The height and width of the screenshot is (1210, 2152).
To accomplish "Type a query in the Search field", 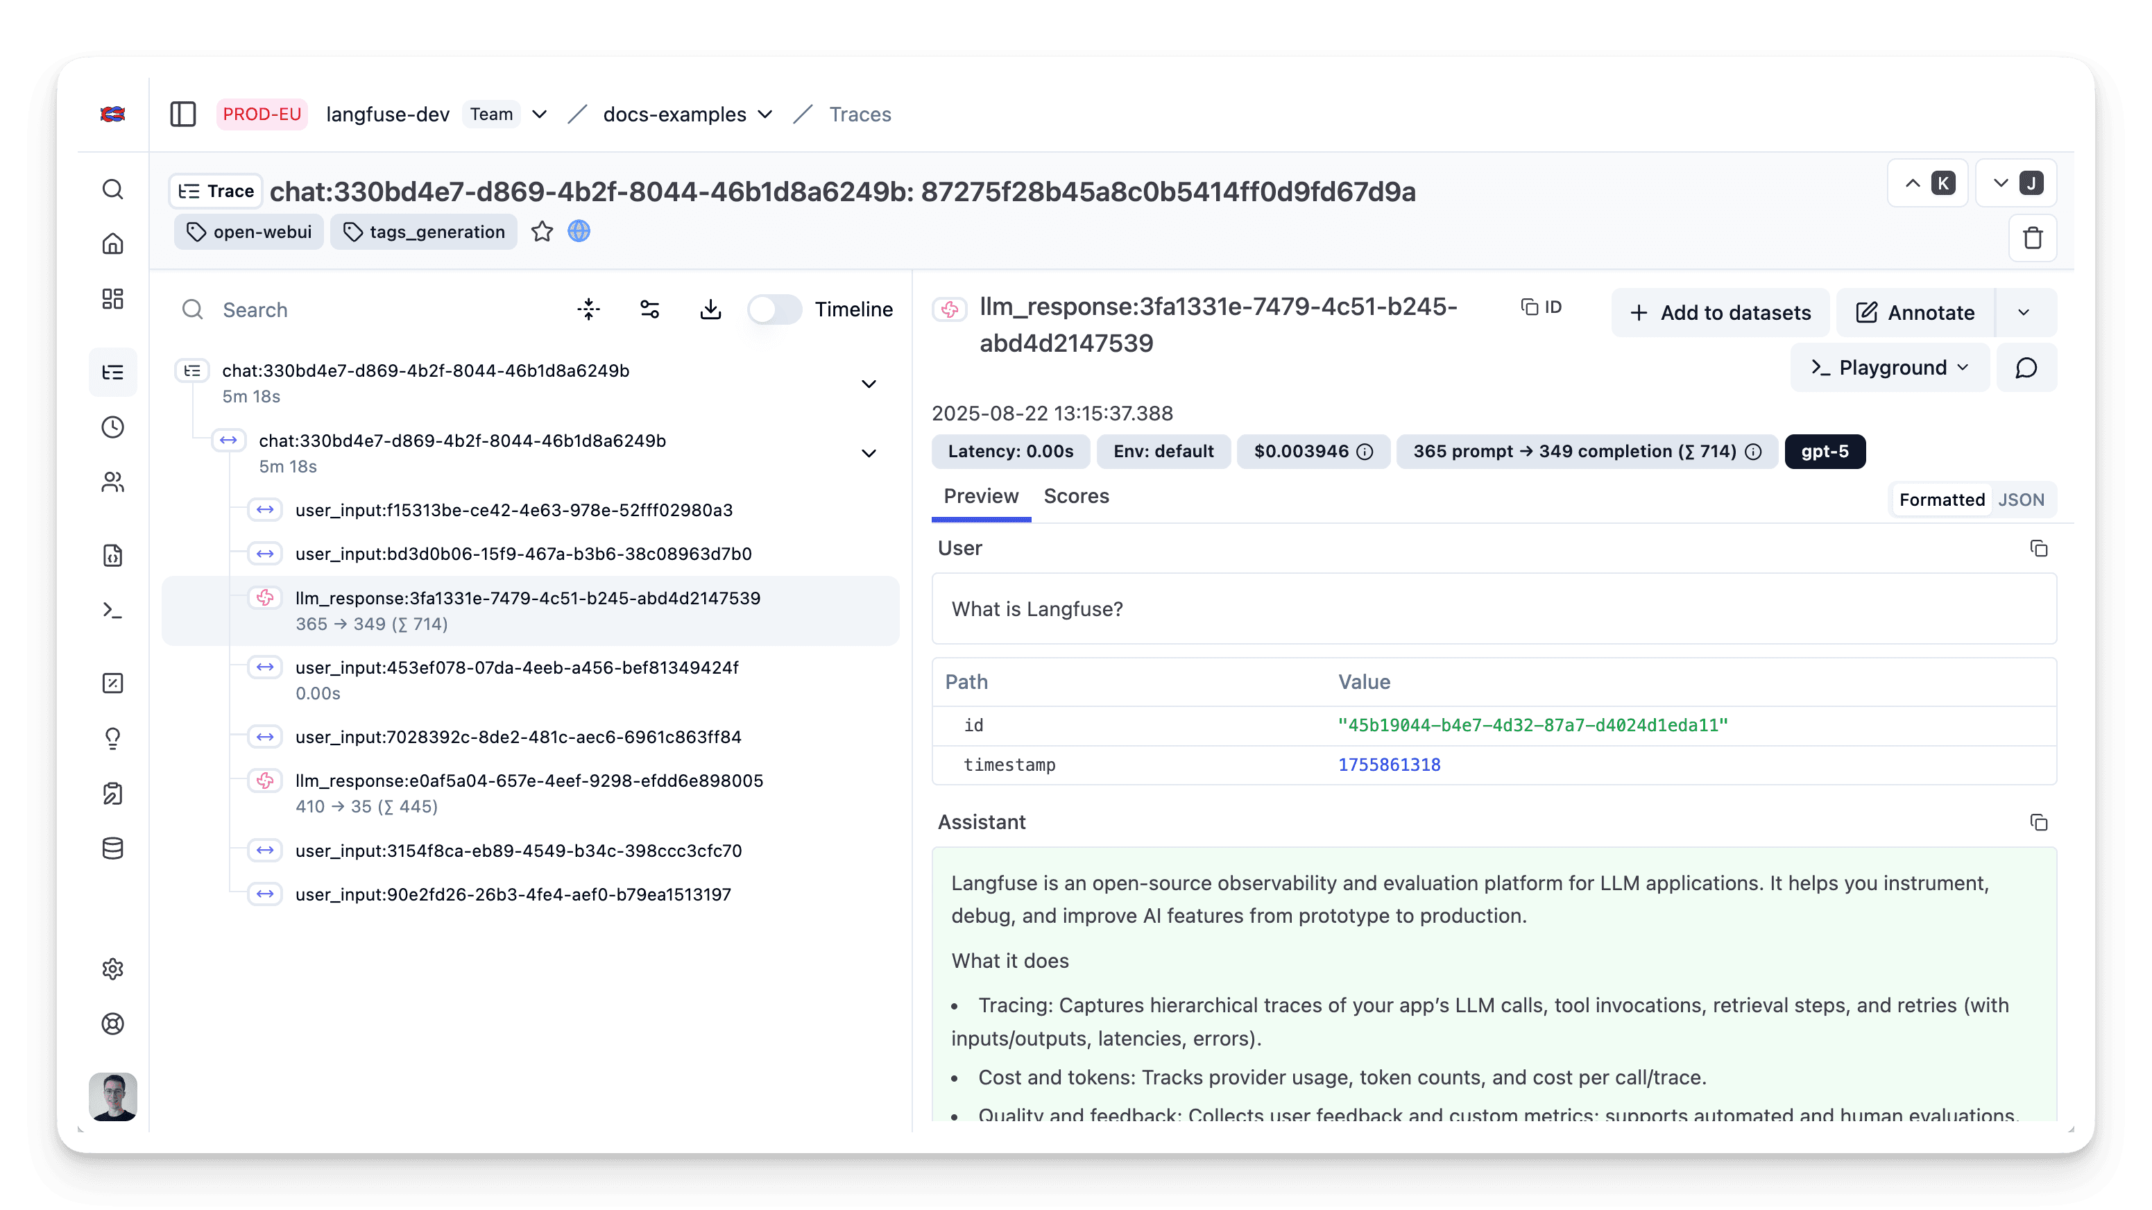I will 334,309.
